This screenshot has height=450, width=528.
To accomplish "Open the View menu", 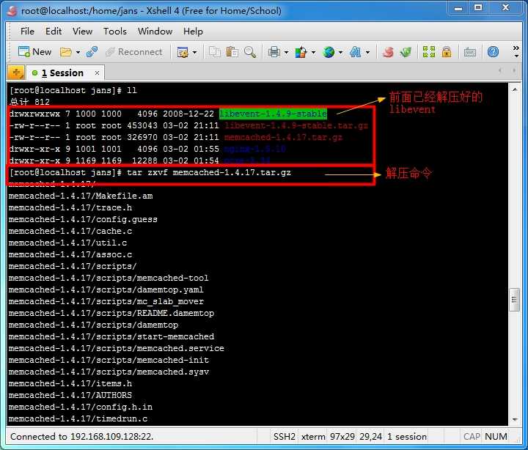I will tap(82, 32).
